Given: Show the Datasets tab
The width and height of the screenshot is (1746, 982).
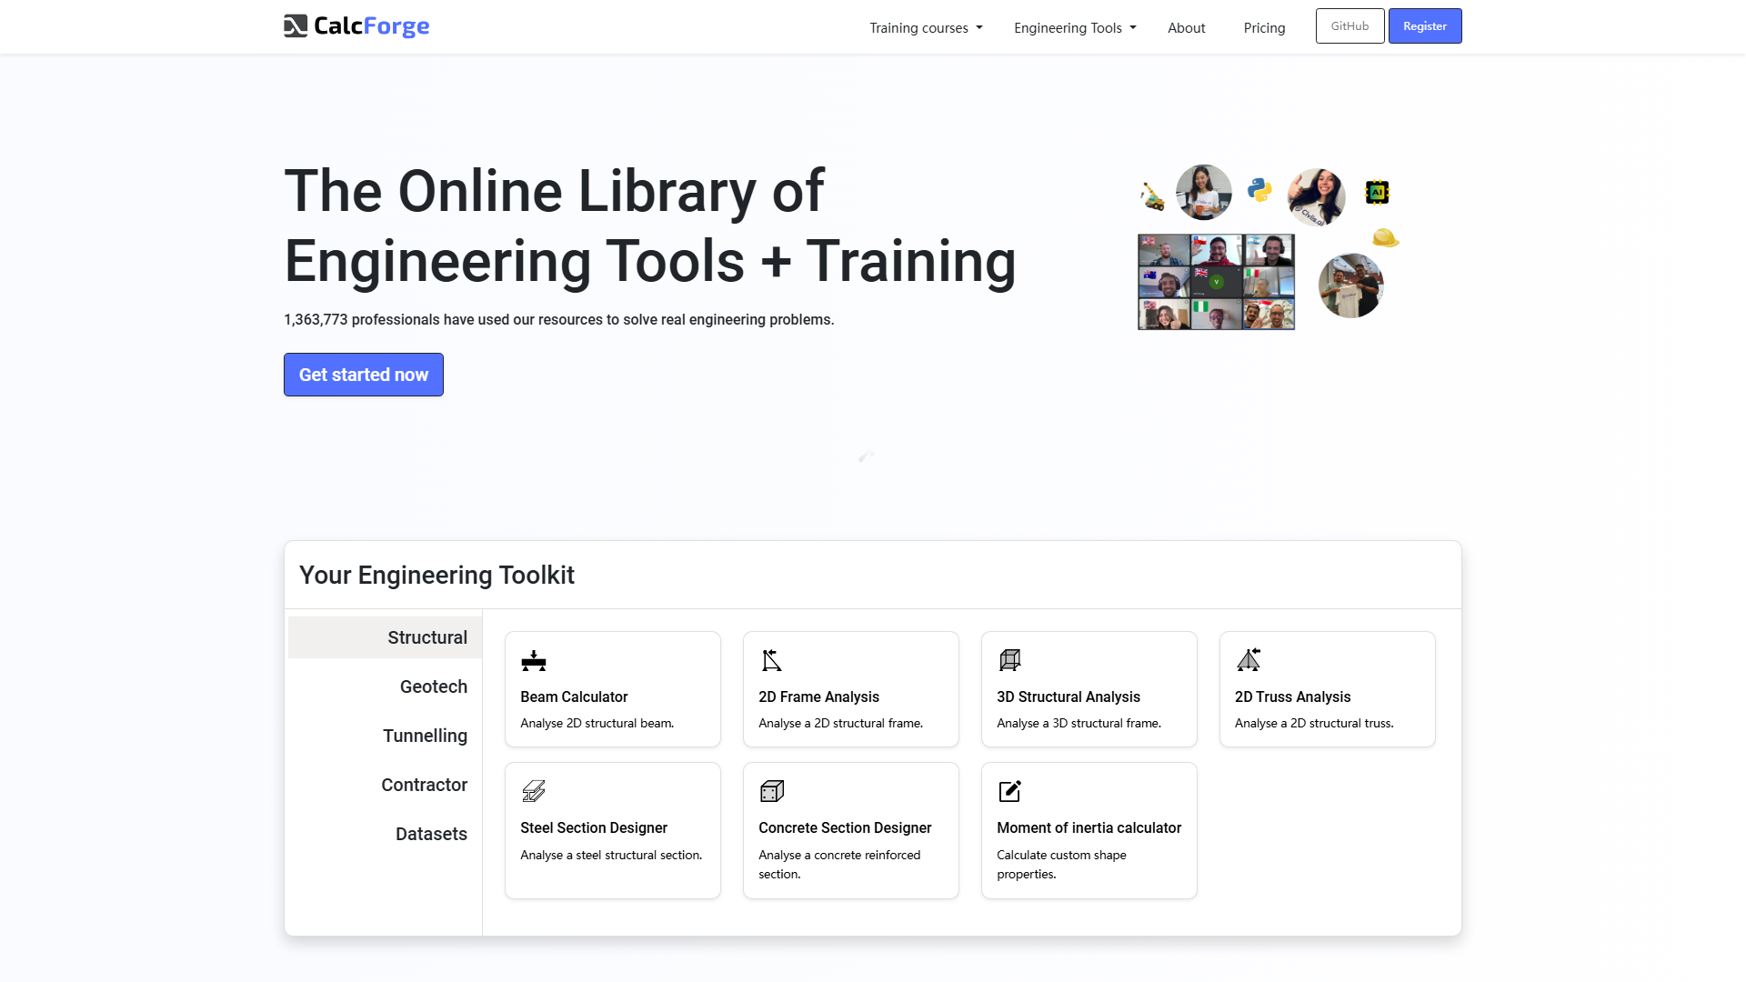Looking at the screenshot, I should pos(431,834).
